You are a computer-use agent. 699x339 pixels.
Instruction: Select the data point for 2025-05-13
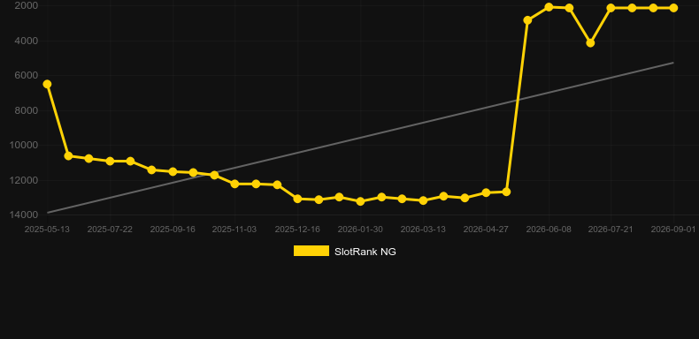click(47, 84)
